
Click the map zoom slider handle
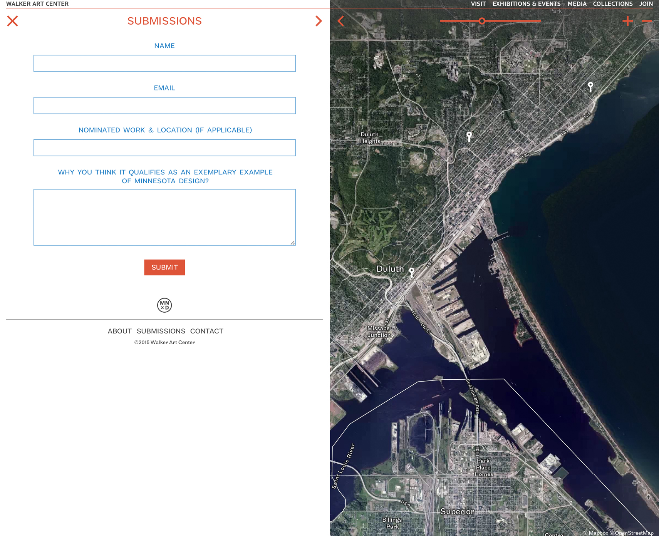coord(482,21)
